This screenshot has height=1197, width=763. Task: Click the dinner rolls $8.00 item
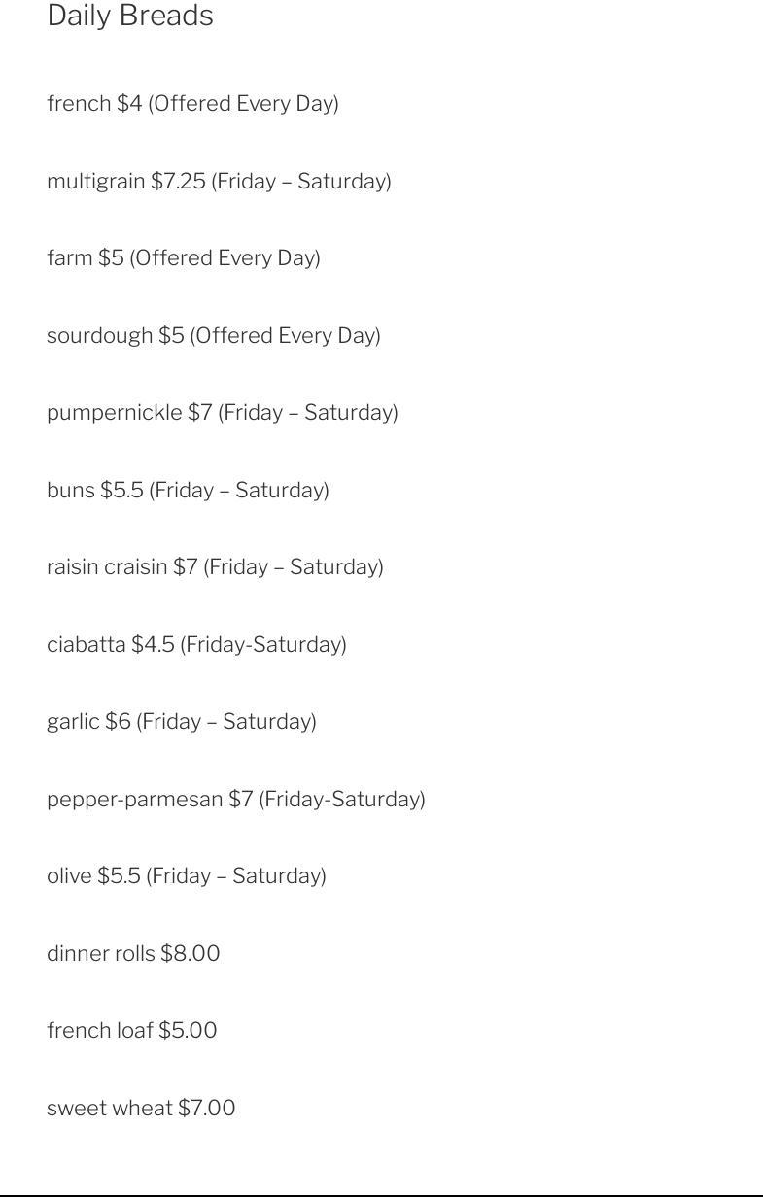[133, 953]
